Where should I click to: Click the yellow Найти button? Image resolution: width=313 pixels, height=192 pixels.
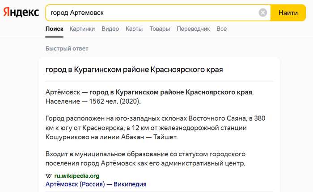coord(288,13)
